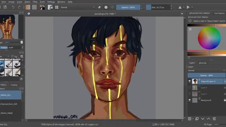This screenshot has width=226, height=127.
Task: Show the Layer 9 layer
Action: pyautogui.click(x=190, y=87)
